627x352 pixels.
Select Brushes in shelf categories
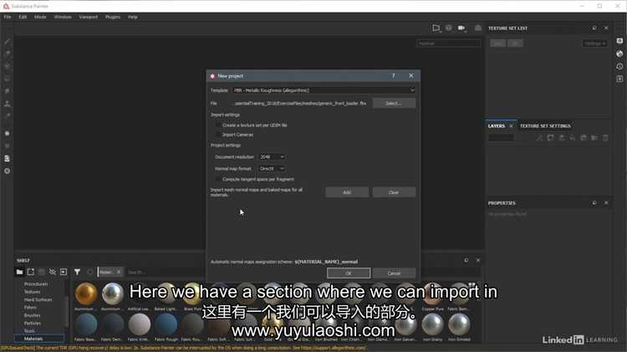32,315
